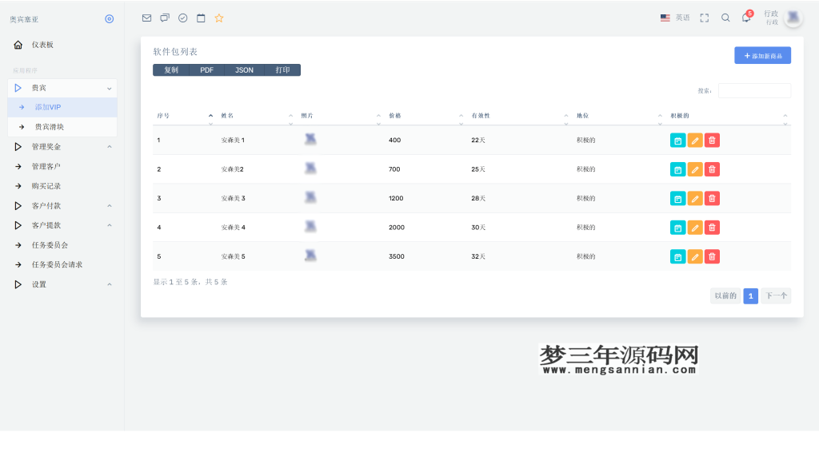Edit row 安森美 3 with orange pencil
819x452 pixels.
[x=695, y=199]
